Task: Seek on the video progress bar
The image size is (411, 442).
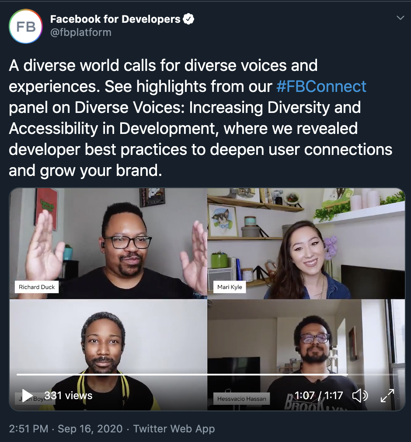Action: [x=207, y=375]
